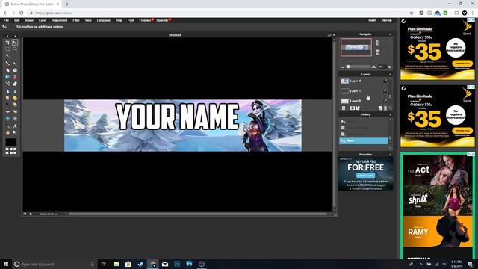478x269 pixels.
Task: Toggle visibility checkbox for Layer 1
Action: (385, 91)
